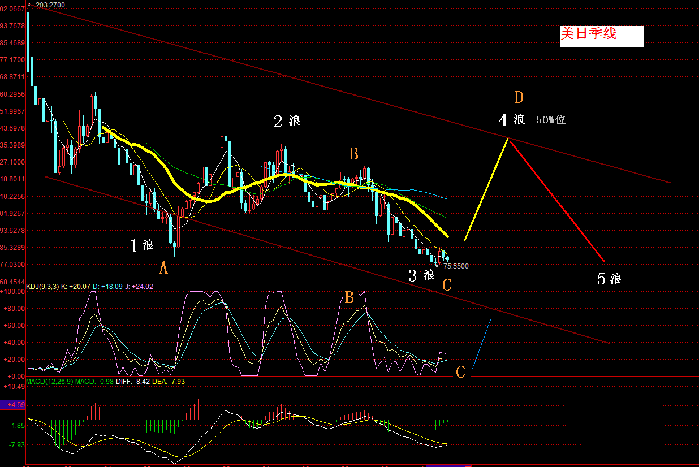Click orange B above price candles
The image size is (699, 467).
click(353, 153)
